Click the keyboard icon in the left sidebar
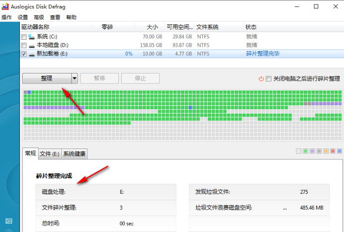Image resolution: width=344 pixels, height=232 pixels. 9,221
